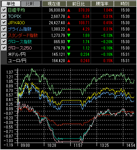Click the red up arrow for JPX400
137x150 pixels.
[x=69, y=23]
